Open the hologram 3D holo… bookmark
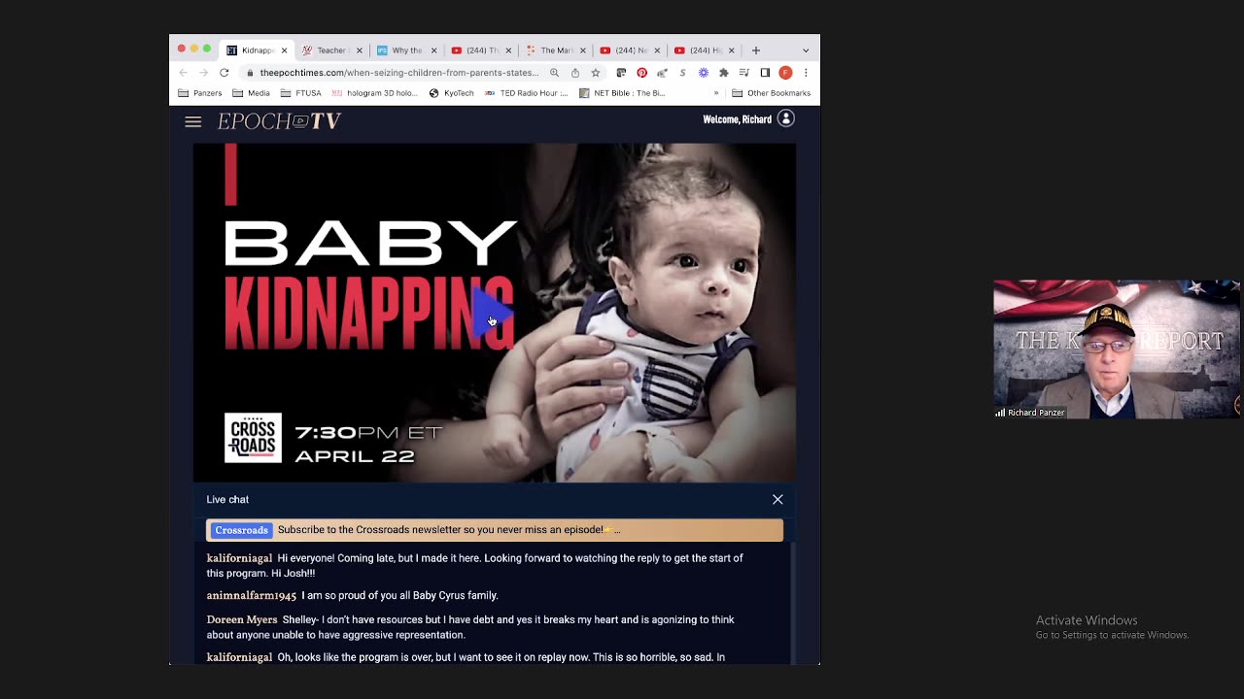 point(375,93)
